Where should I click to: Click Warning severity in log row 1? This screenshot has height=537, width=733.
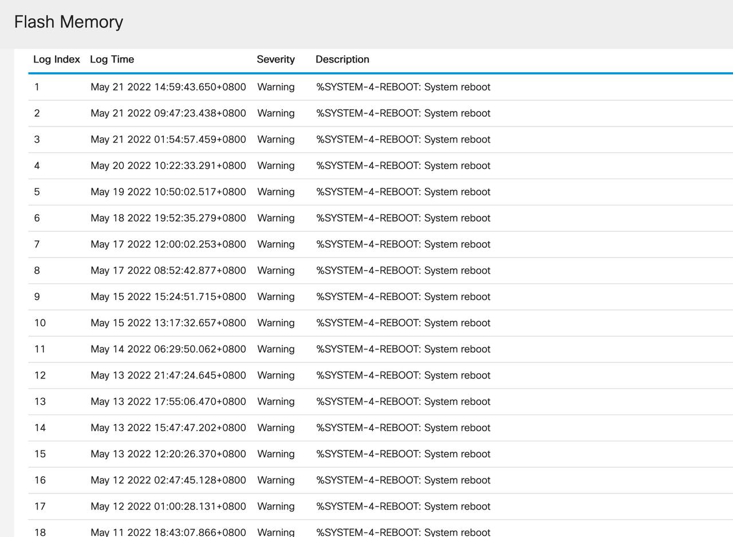click(x=276, y=87)
